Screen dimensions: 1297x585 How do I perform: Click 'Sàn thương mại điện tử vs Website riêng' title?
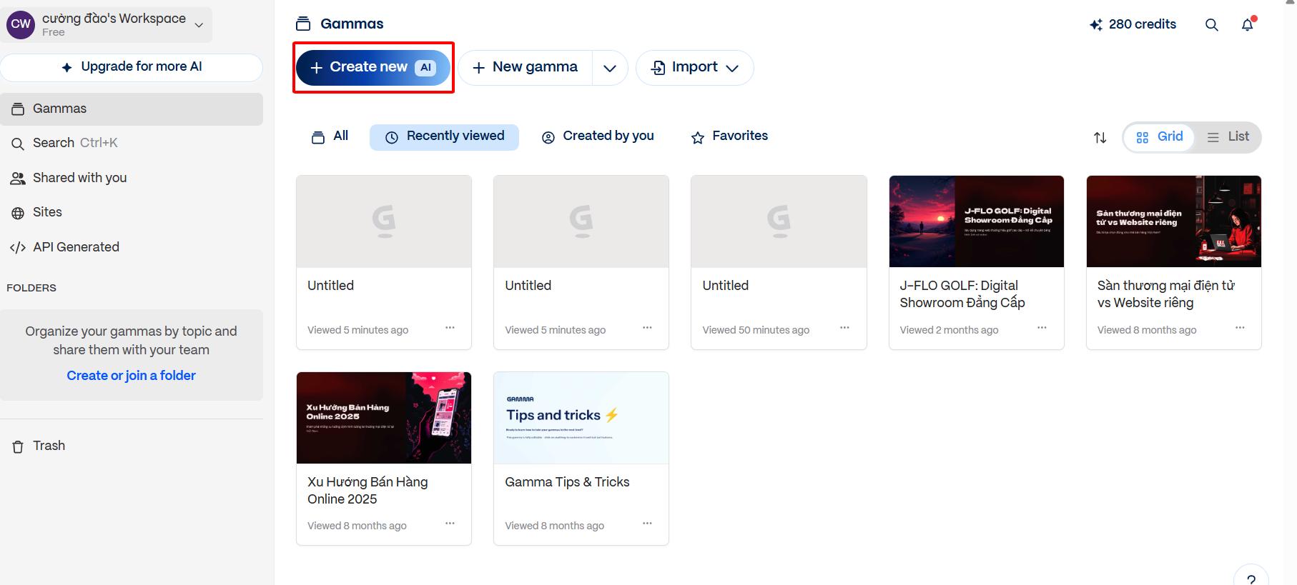[x=1166, y=294]
